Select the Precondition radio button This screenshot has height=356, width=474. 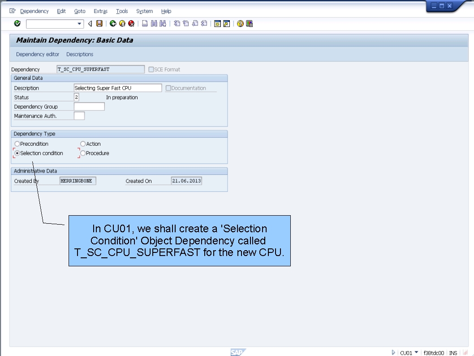[17, 143]
